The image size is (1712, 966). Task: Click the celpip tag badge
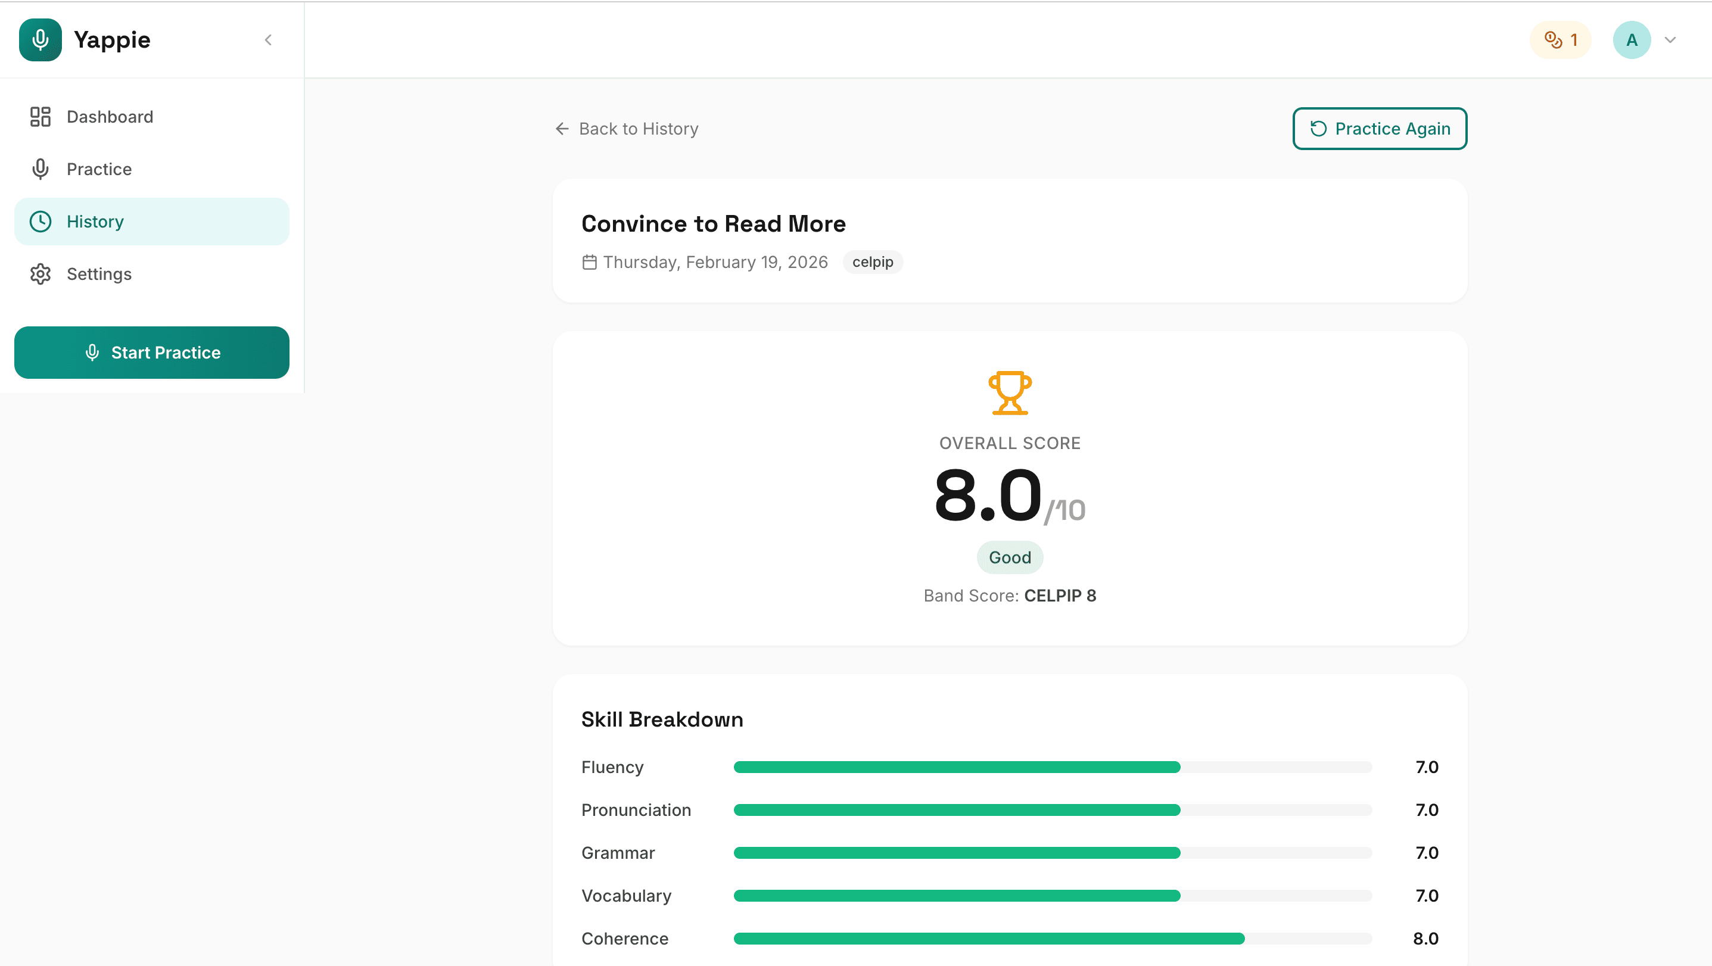click(873, 262)
